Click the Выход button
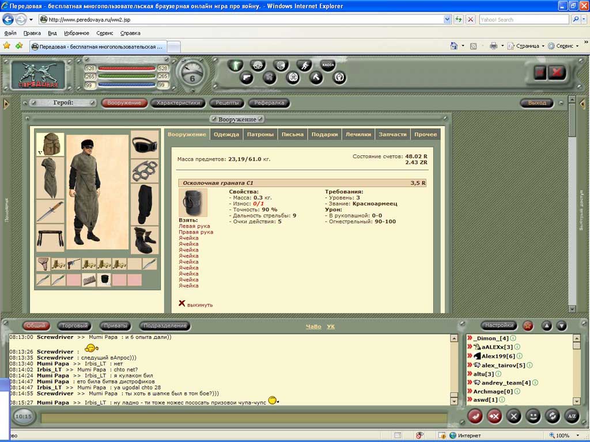Image resolution: width=590 pixels, height=442 pixels. [537, 102]
